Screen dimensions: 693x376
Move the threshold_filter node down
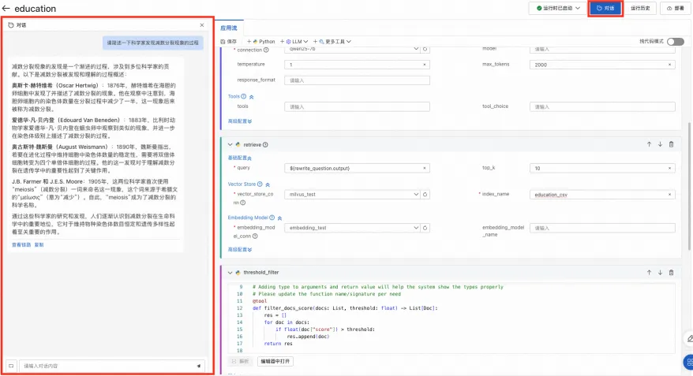tap(660, 272)
